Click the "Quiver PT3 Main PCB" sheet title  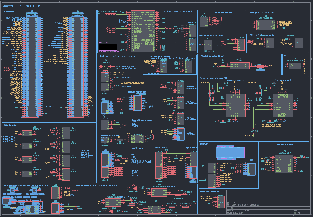tap(21, 6)
